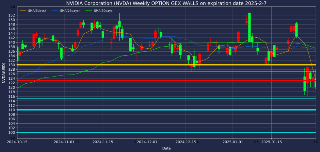Viewport: 320px width, 152px height.
Task: Click the 126 price tick label
Action: click(x=12, y=74)
